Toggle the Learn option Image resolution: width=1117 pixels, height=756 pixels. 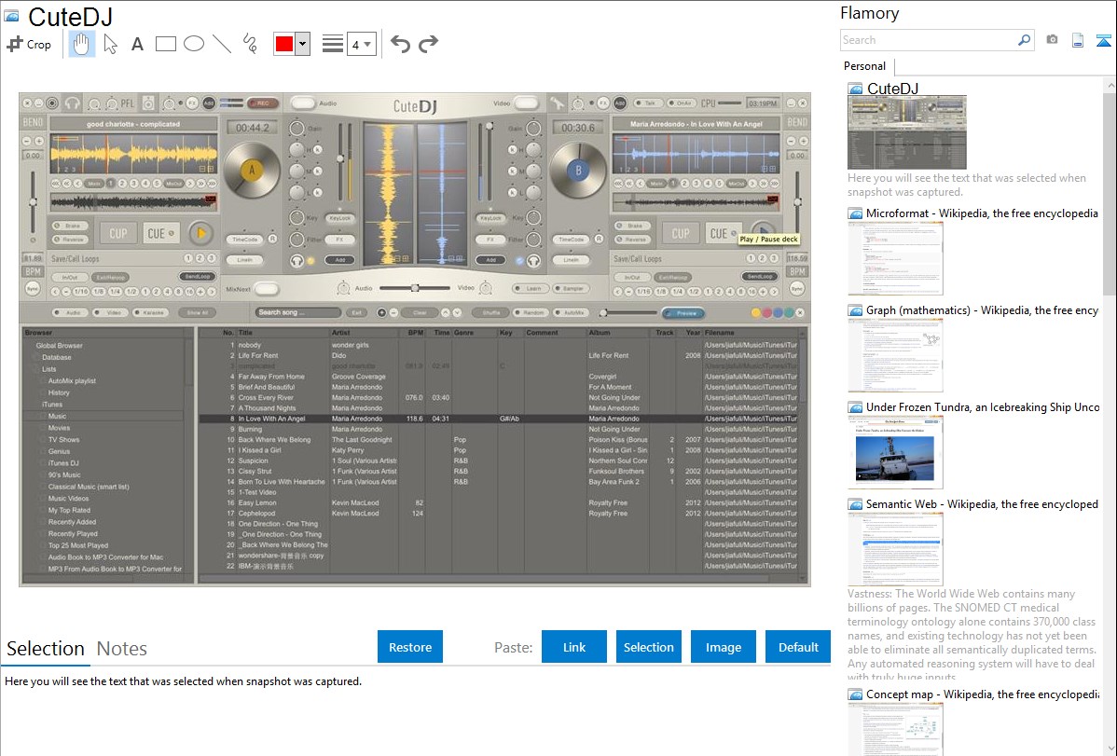[x=530, y=289]
